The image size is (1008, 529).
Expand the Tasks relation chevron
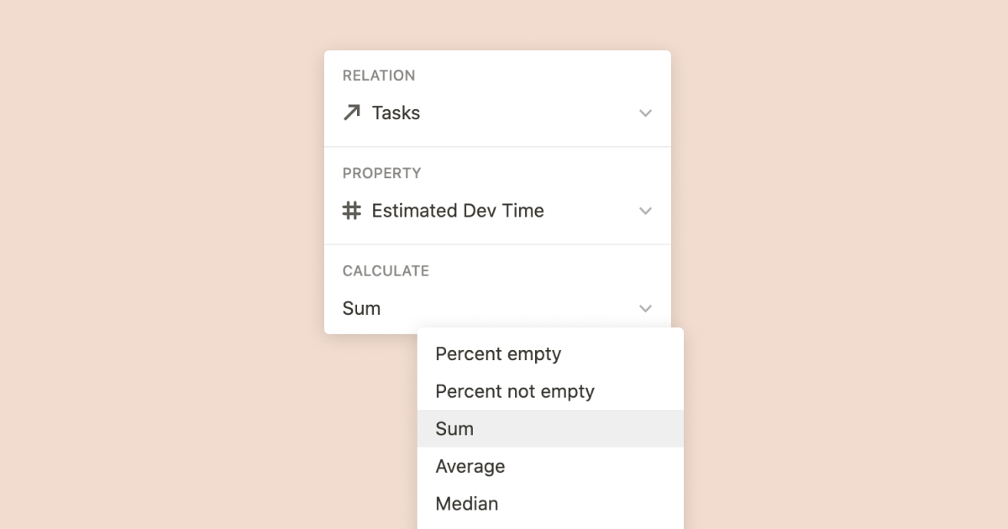pyautogui.click(x=645, y=113)
